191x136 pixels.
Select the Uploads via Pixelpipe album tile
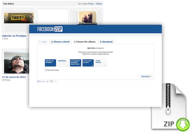51,63
